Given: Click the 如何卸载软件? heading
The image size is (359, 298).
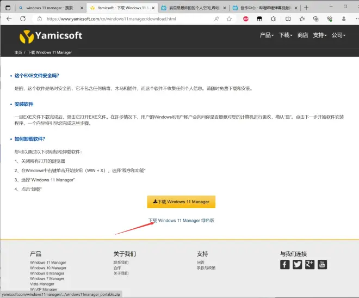Looking at the screenshot, I should 30,139.
